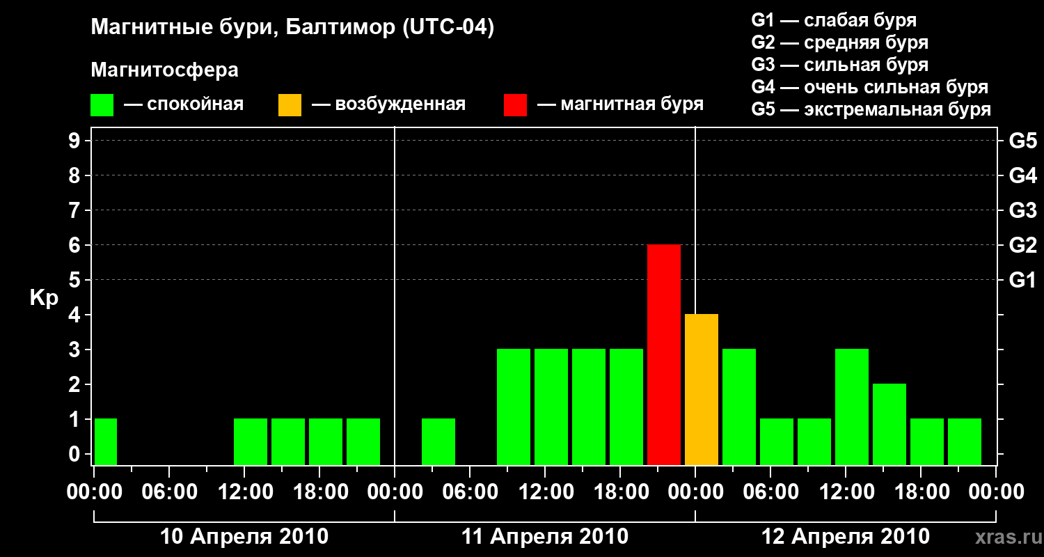Click the Kp 3 bar at noon on 12 April
This screenshot has width=1044, height=557.
(x=852, y=407)
